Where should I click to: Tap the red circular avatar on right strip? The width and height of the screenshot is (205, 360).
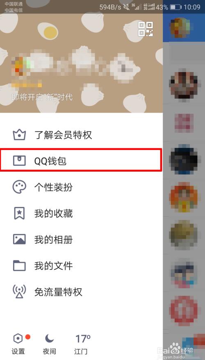pos(183,311)
